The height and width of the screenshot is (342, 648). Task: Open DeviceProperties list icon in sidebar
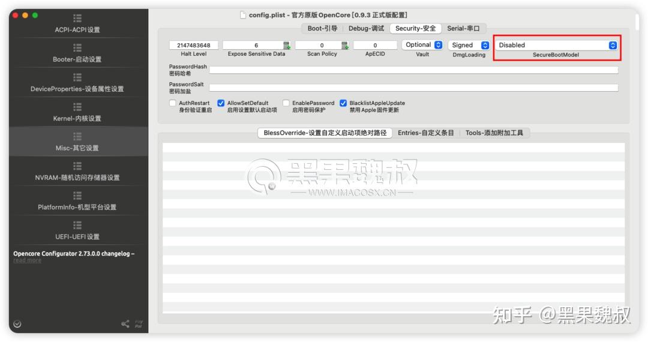point(77,77)
